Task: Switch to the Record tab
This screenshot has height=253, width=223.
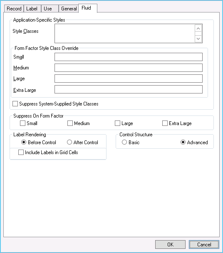Action: (x=14, y=9)
